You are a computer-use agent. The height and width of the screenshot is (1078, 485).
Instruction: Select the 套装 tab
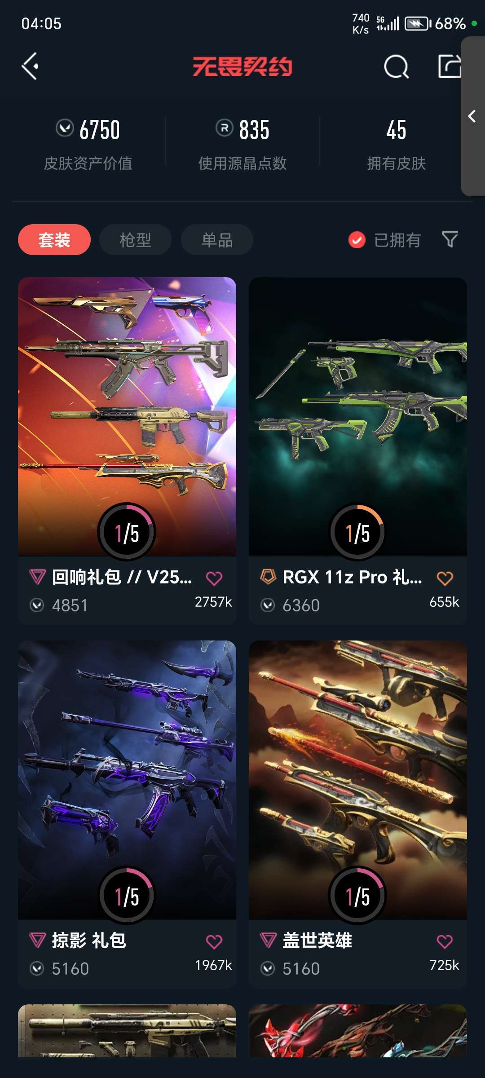[x=54, y=239]
